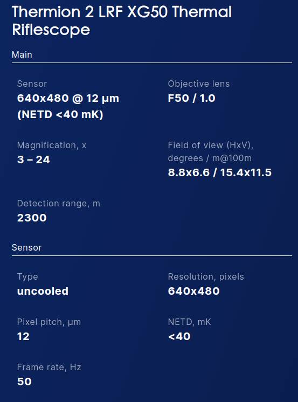
Task: Select the Main section heading
Action: point(22,54)
